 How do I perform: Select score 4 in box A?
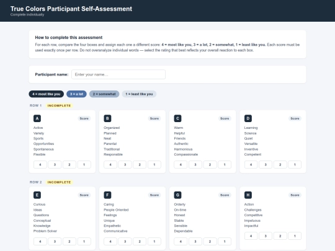(x=40, y=165)
